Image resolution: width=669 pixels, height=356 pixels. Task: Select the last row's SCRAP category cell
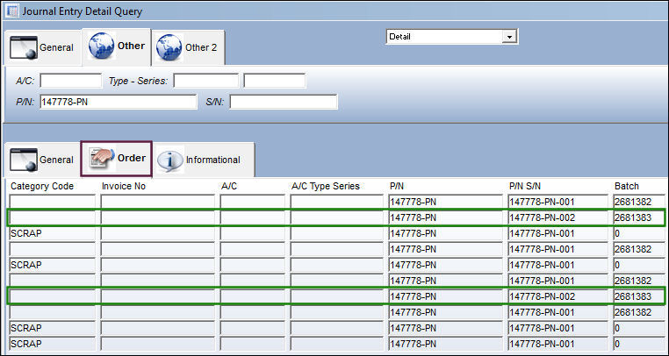pos(53,344)
